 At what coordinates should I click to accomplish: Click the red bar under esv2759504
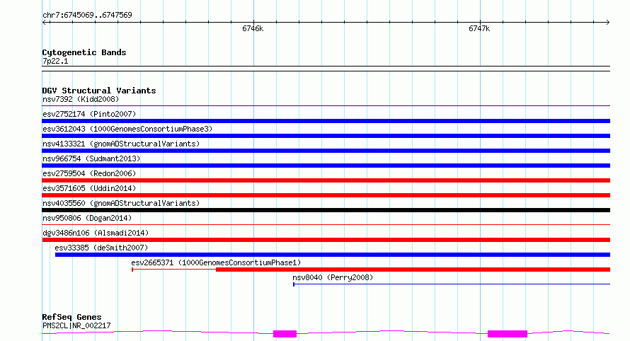pos(326,180)
